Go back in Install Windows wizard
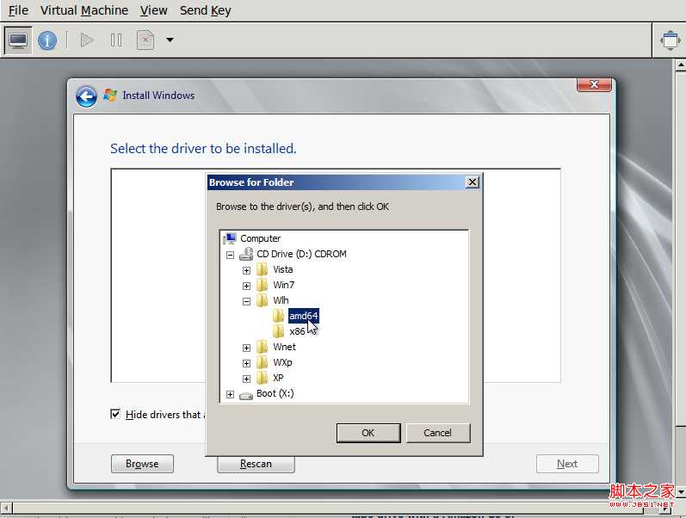Screen dimensions: 686x518 tap(86, 96)
